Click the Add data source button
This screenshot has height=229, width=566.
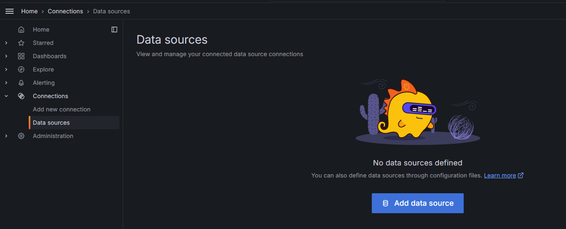[418, 203]
